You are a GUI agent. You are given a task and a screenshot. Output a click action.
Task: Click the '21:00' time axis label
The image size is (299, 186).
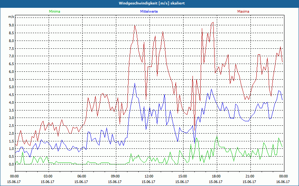coord(250,176)
